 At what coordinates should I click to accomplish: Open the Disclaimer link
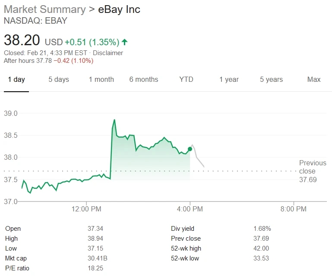[108, 53]
